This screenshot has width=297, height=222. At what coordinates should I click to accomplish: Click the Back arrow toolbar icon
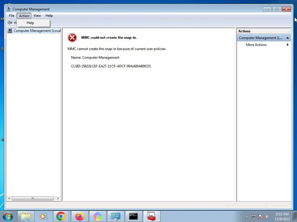(x=10, y=23)
